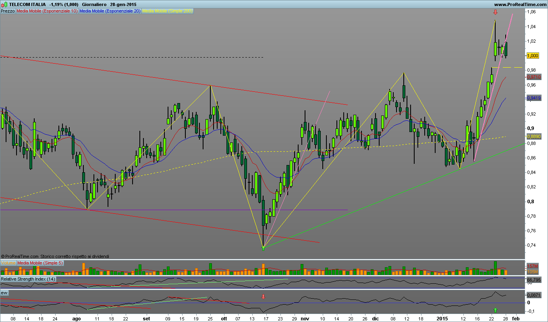
Task: Click the 1,000 current price tag
Action: tap(533, 56)
